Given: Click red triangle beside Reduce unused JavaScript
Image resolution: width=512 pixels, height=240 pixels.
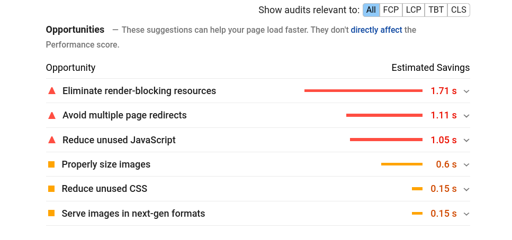Looking at the screenshot, I should coord(52,140).
